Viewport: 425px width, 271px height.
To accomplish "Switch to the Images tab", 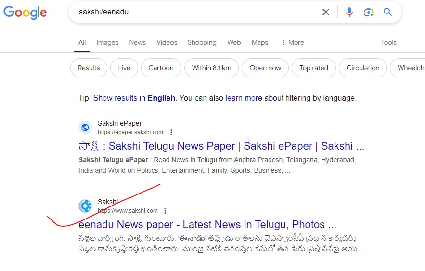I will tap(107, 42).
